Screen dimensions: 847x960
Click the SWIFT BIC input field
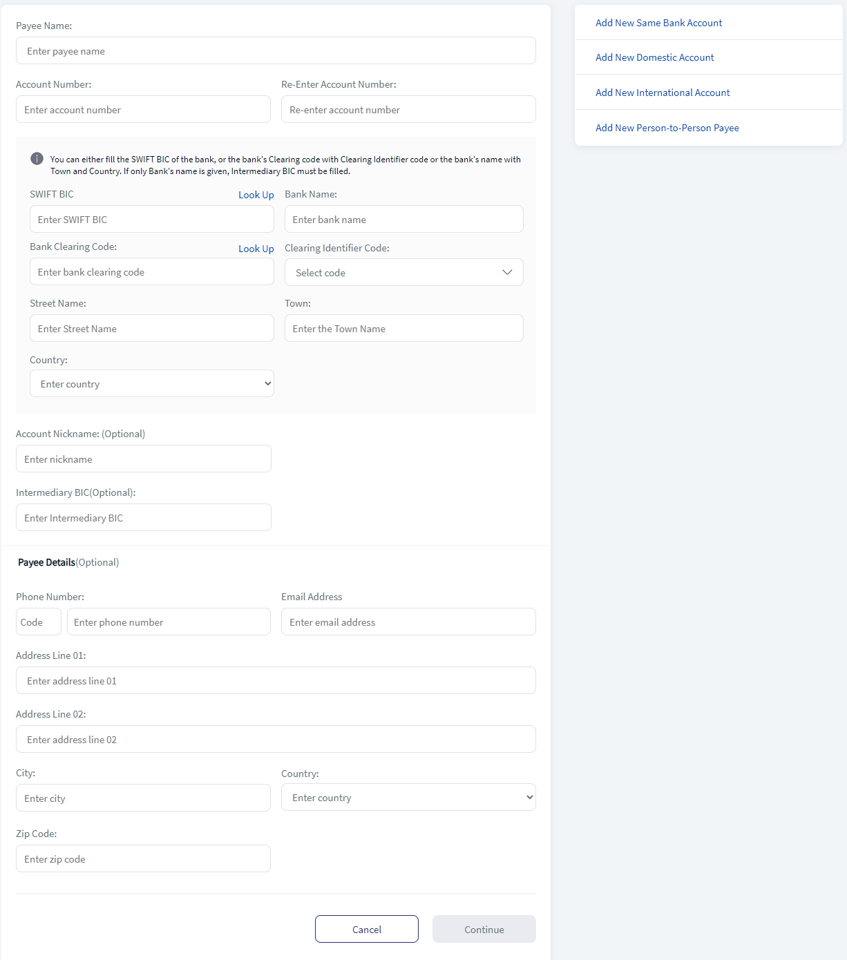click(152, 219)
